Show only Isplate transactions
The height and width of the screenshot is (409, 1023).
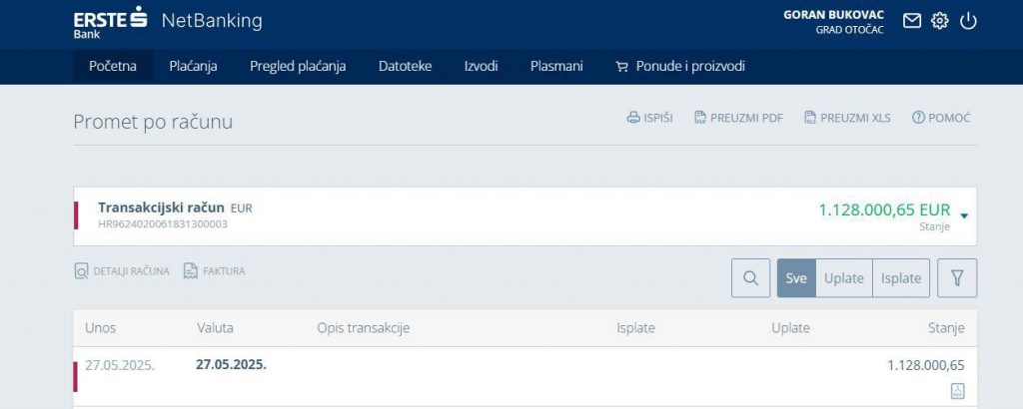901,278
